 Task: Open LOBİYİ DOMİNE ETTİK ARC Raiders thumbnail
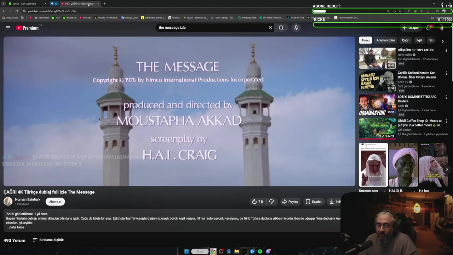[x=377, y=105]
